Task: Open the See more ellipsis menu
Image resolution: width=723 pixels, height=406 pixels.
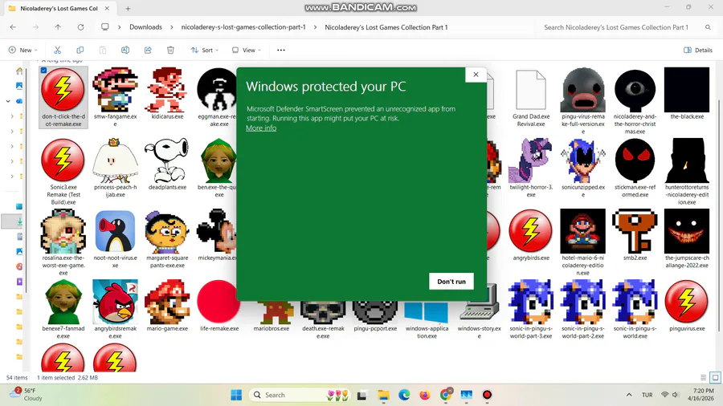Action: 281,51
